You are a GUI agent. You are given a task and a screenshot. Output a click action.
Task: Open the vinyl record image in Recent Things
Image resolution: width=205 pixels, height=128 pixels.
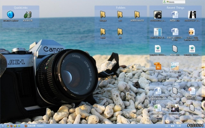tap(158, 15)
